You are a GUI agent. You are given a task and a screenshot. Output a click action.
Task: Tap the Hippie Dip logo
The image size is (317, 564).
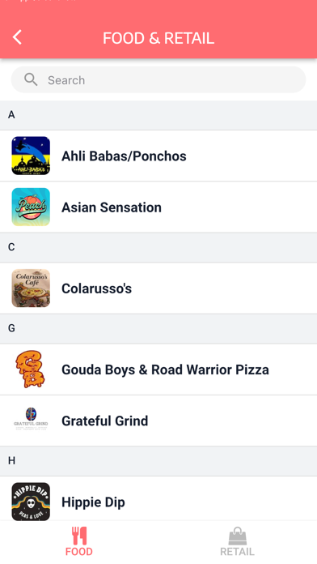31,502
